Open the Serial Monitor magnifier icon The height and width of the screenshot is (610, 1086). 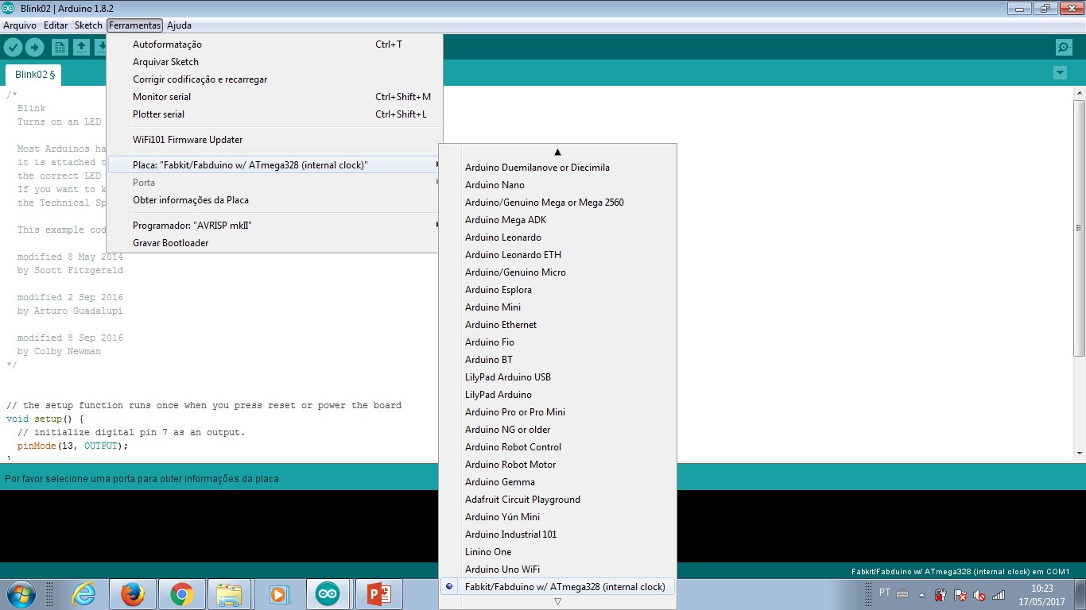click(x=1064, y=47)
